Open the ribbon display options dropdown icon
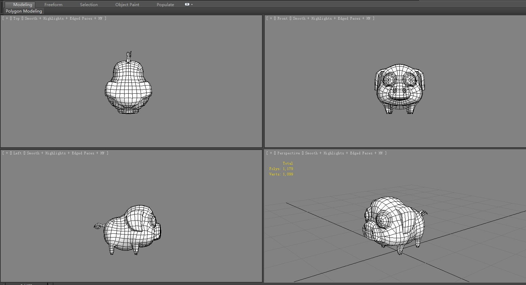Image resolution: width=526 pixels, height=285 pixels. click(188, 5)
